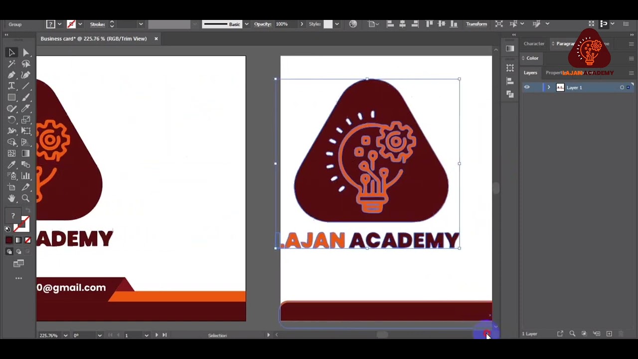Open the stroke weight dropdown
Viewport: 638px width, 359px height.
coord(141,24)
